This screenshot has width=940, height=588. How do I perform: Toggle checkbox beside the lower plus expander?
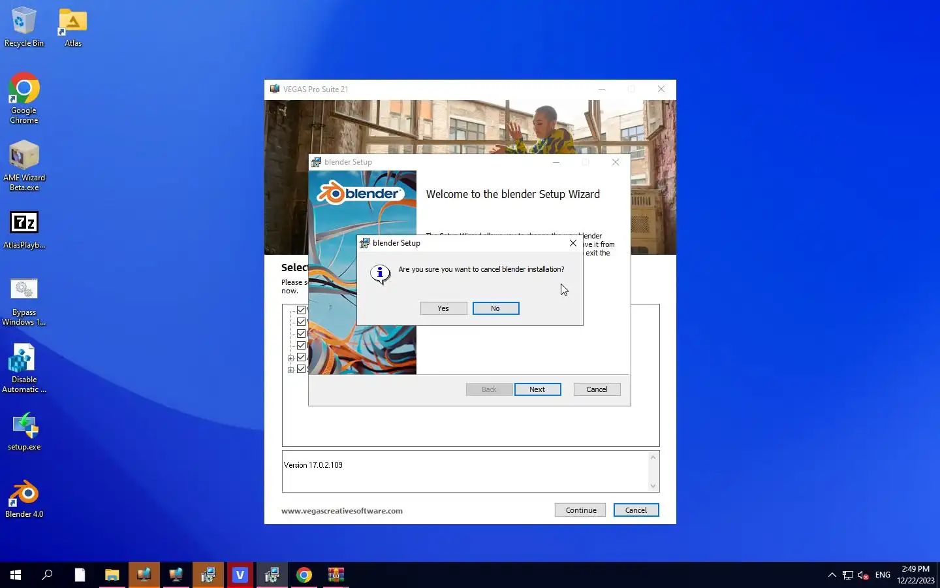click(301, 369)
